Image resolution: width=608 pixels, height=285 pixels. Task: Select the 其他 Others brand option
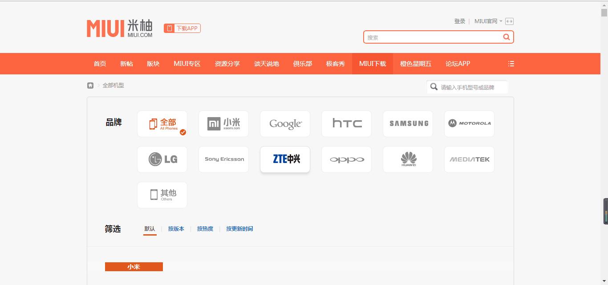(x=162, y=195)
